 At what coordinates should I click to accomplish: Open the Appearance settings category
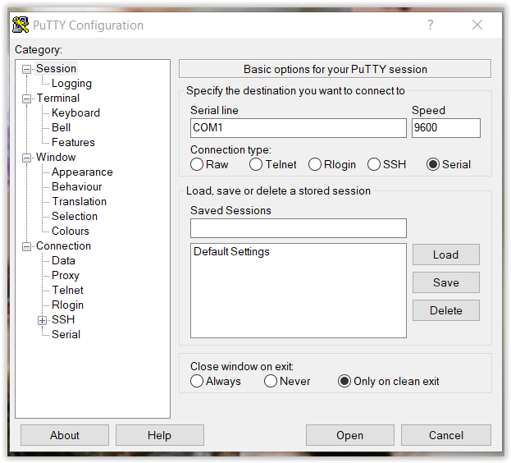tap(82, 172)
